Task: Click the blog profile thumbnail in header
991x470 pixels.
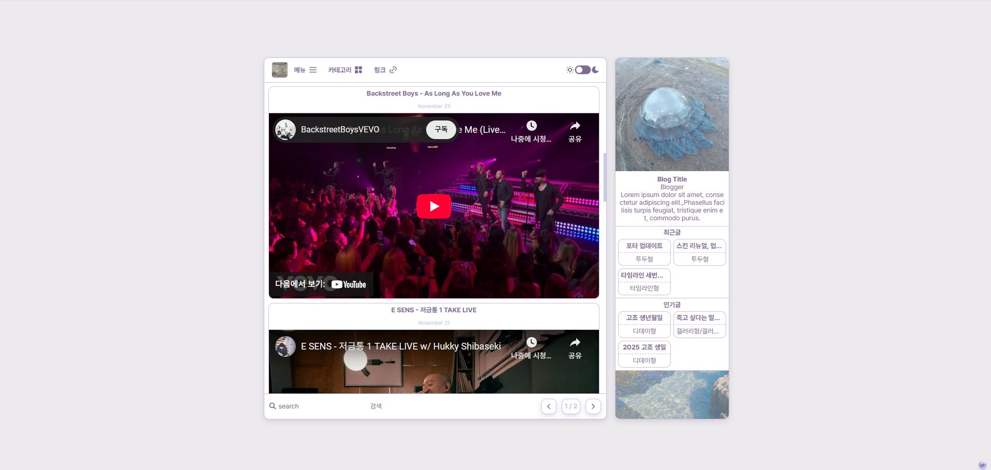Action: 280,70
